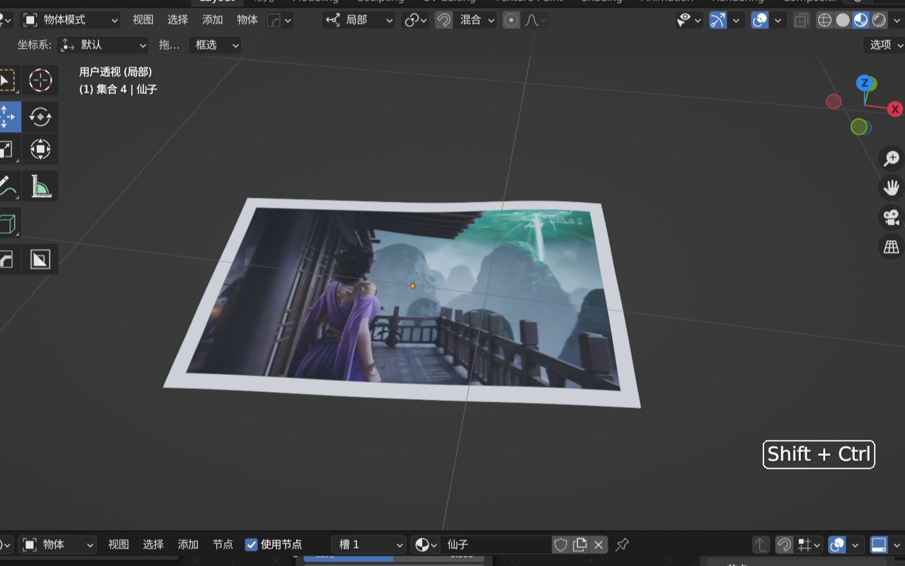Click the image plane object in viewport
This screenshot has width=905, height=566.
tap(403, 303)
